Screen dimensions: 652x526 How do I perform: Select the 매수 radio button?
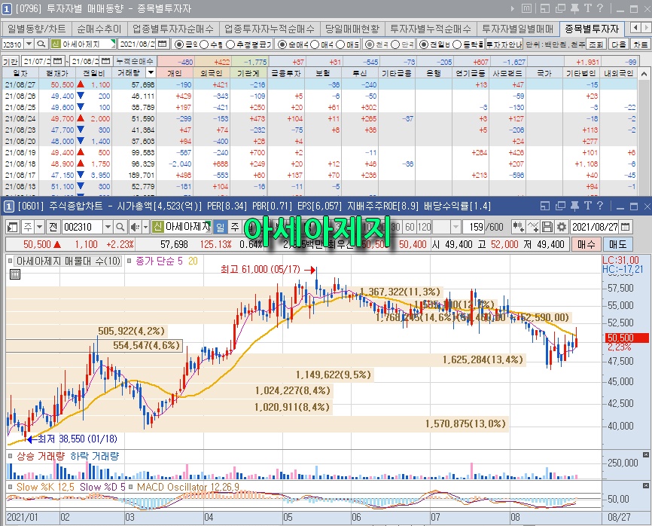(x=315, y=44)
